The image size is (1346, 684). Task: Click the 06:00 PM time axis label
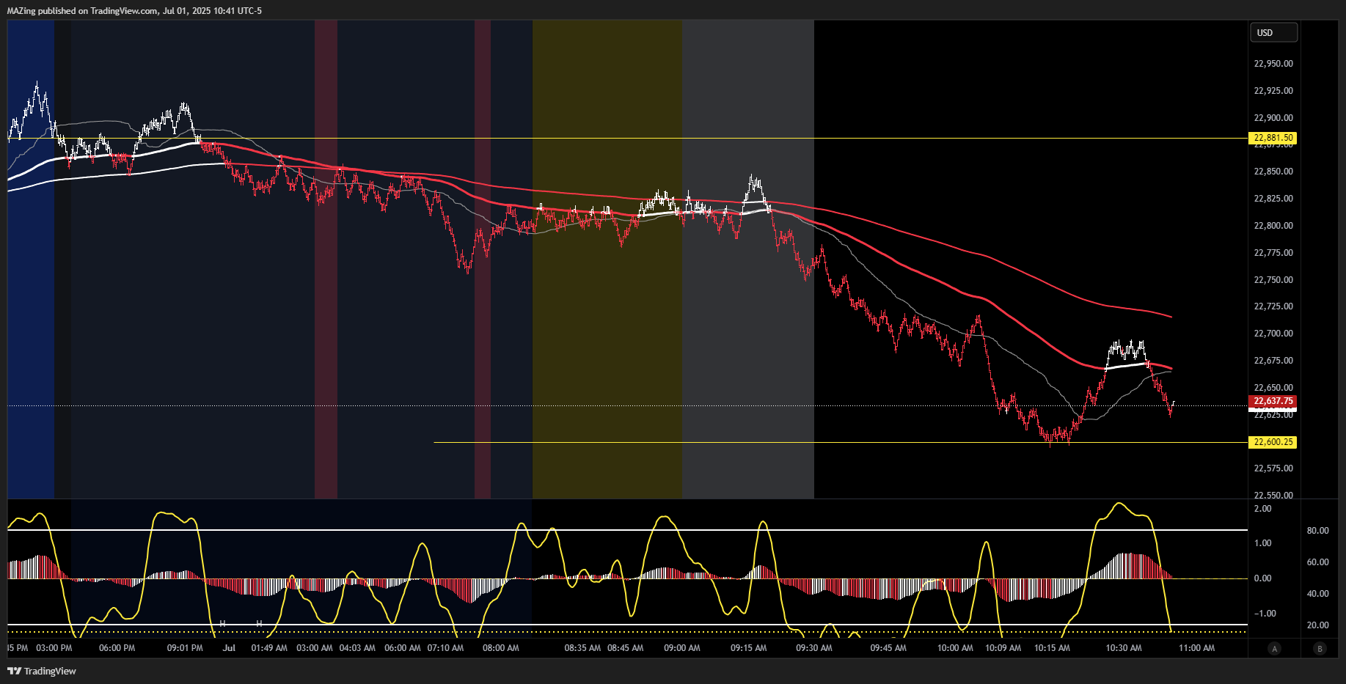117,648
